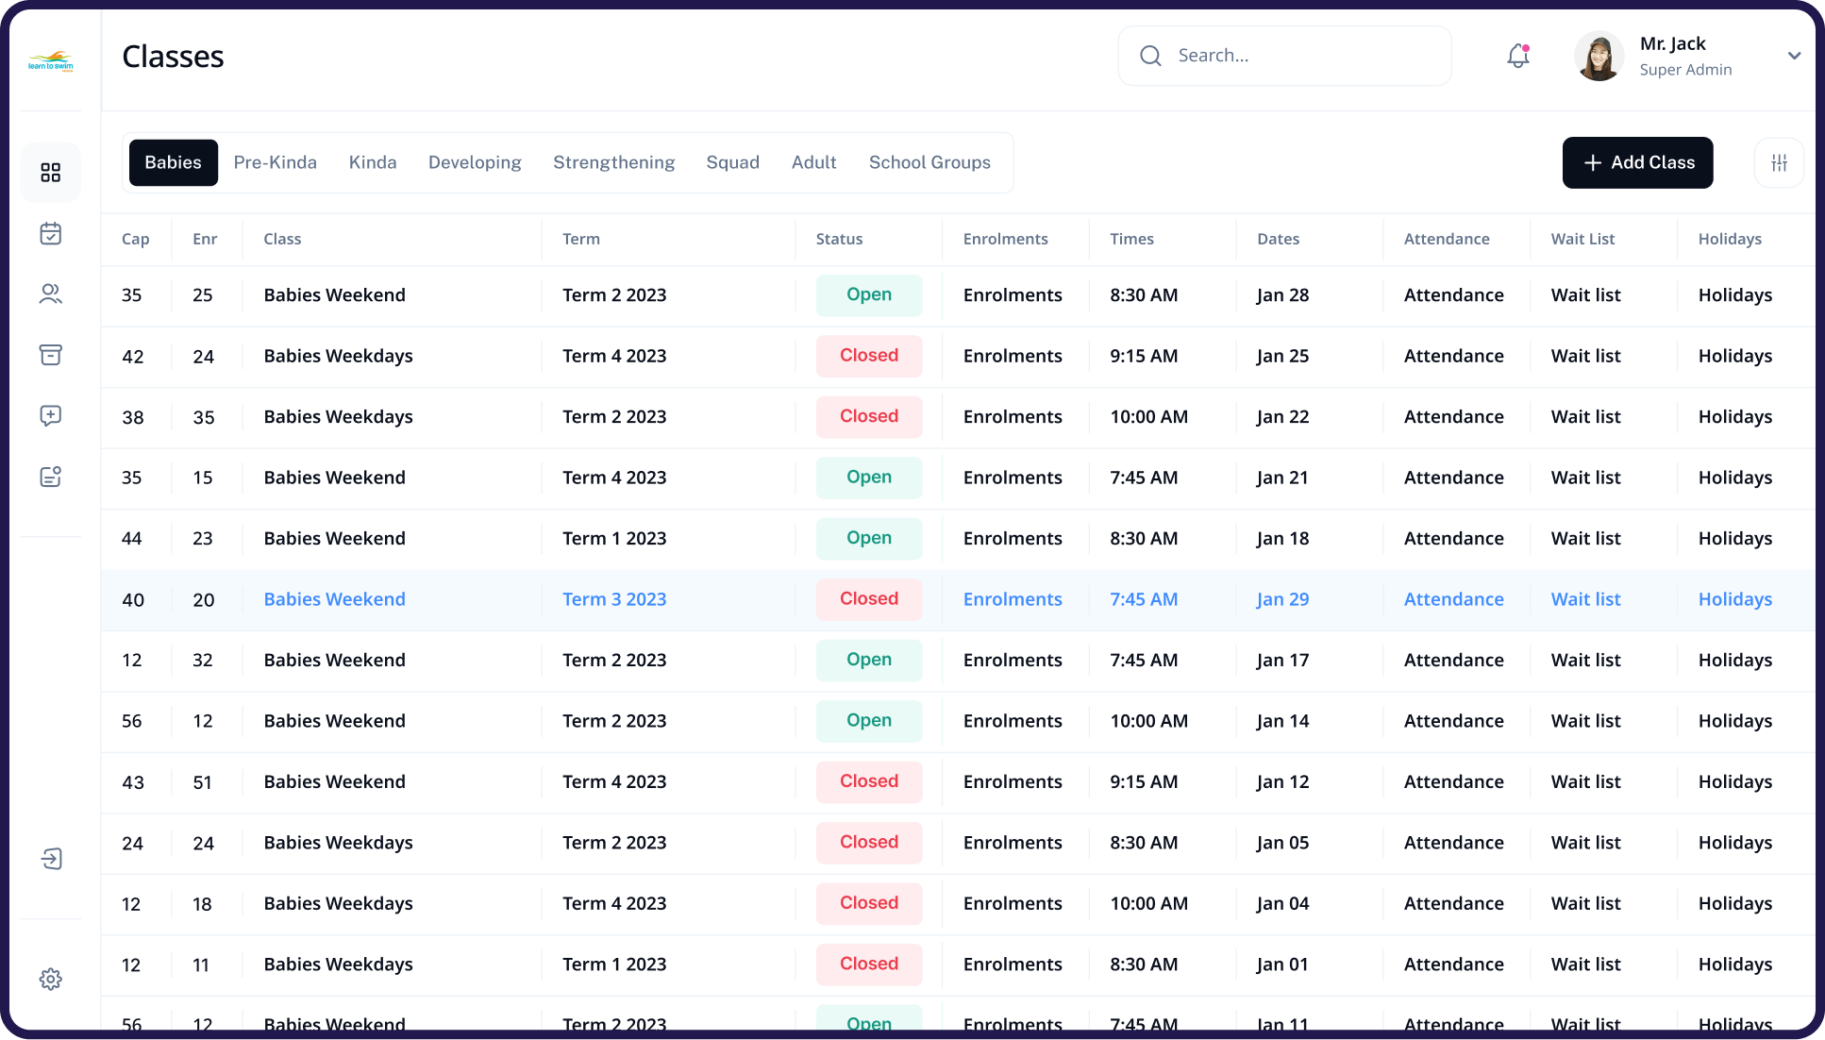
Task: Open the filter sliders icon button
Action: (x=1779, y=163)
